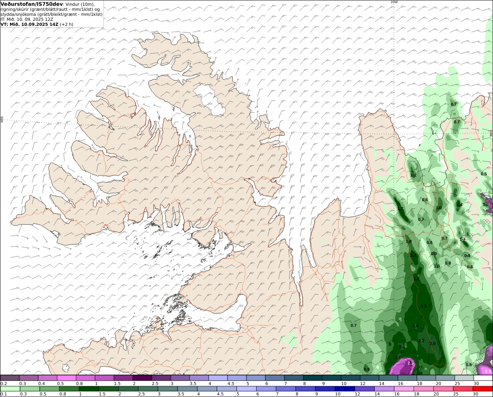Screen dimensions: 493x397
Task: Select the bright red rain swatch starting at 30
Action: point(483,389)
